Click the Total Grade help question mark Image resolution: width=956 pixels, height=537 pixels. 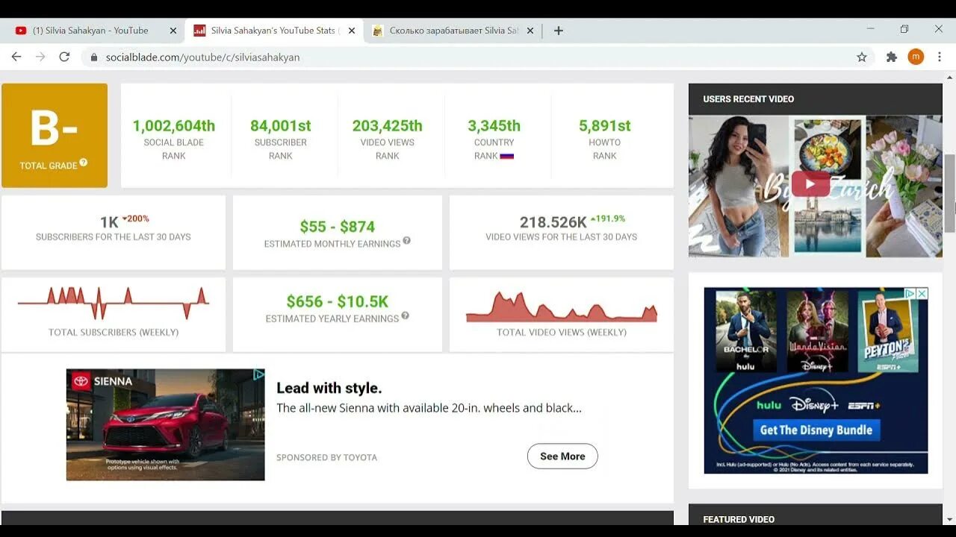point(84,162)
